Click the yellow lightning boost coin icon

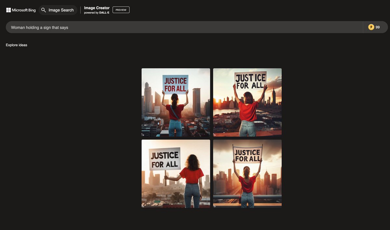tap(371, 27)
